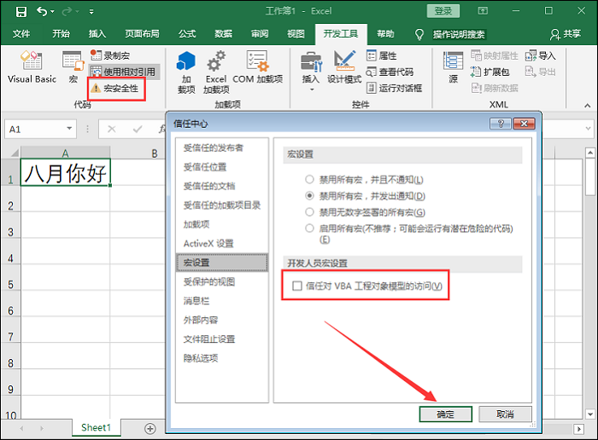
Task: Select 禁用所有宏，并且不通知 option
Action: pos(364,179)
